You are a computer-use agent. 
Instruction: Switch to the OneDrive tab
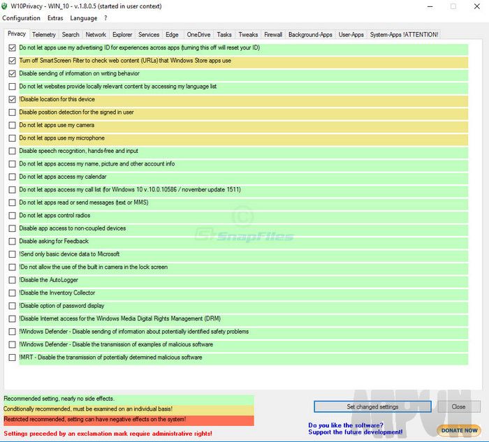click(198, 35)
